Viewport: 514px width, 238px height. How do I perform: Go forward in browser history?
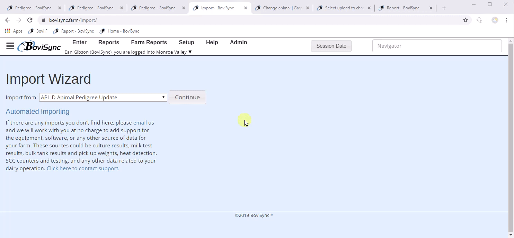click(x=19, y=20)
